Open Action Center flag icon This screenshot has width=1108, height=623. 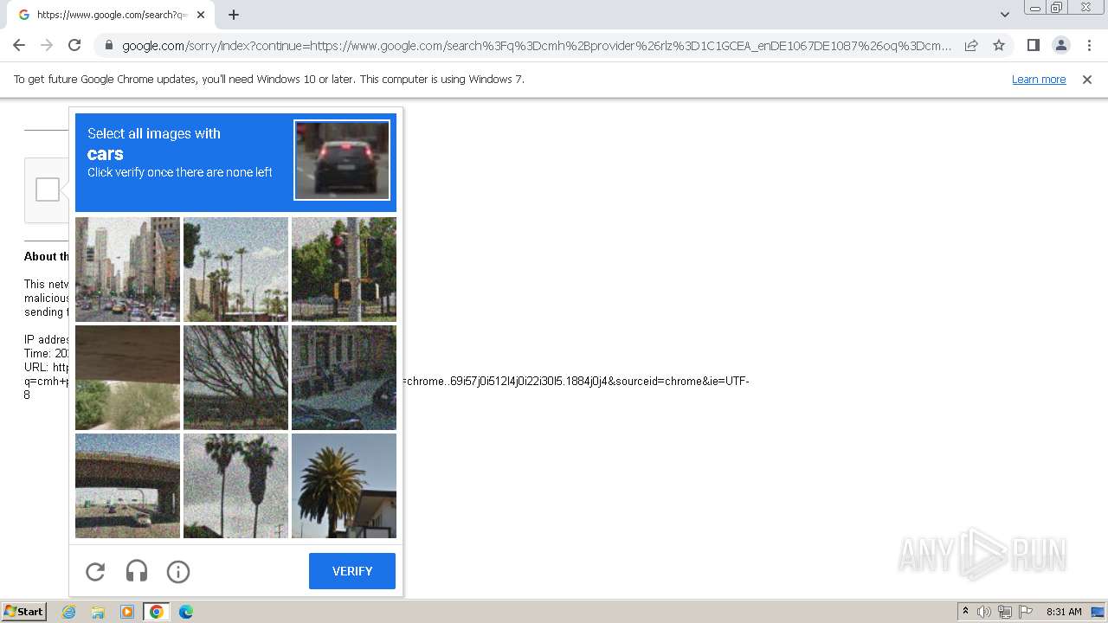1026,612
